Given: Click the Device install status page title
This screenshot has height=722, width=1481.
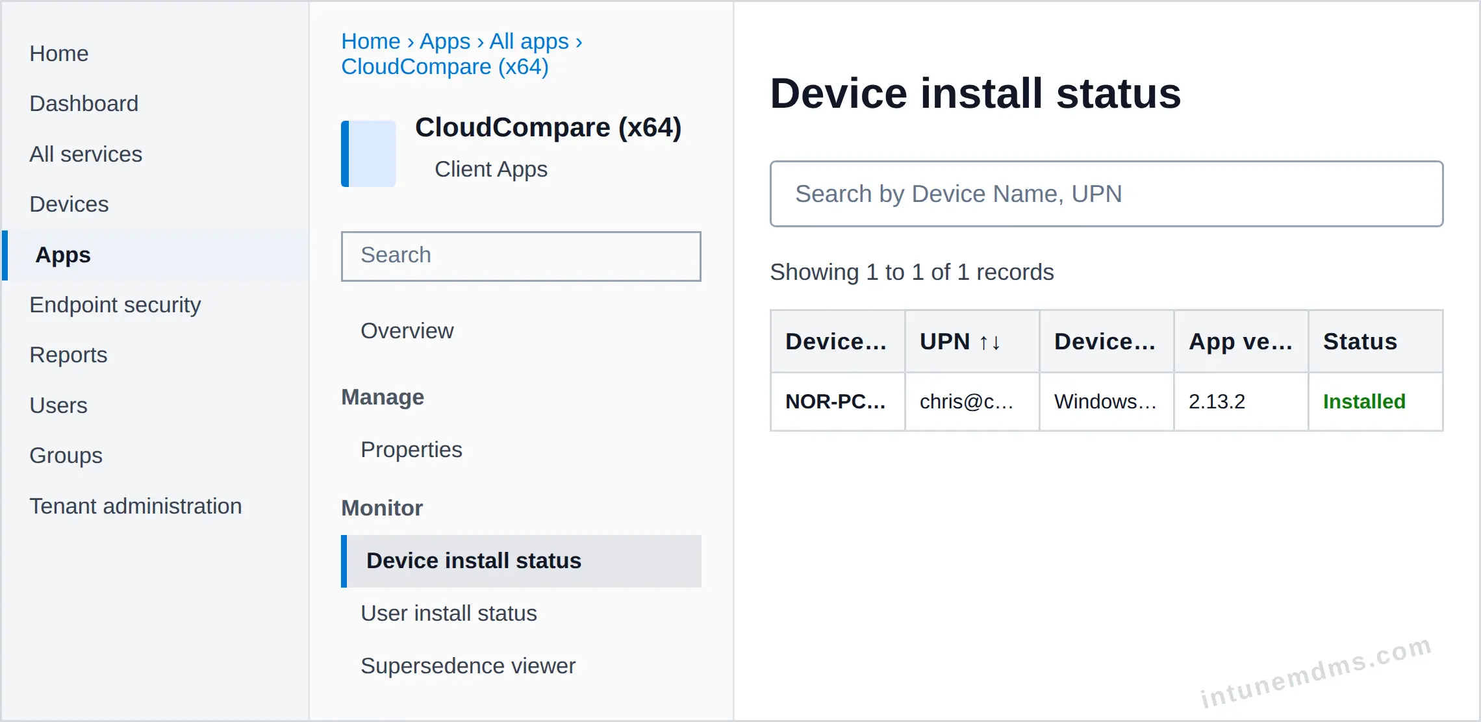Looking at the screenshot, I should point(976,93).
